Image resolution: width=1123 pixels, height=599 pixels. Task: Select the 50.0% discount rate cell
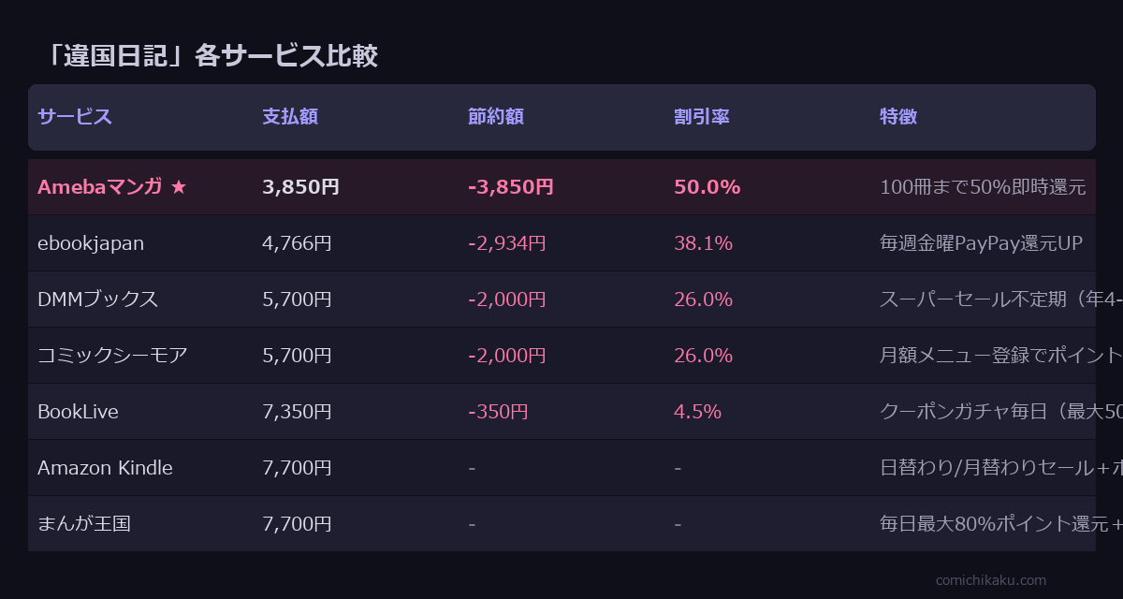tap(707, 187)
